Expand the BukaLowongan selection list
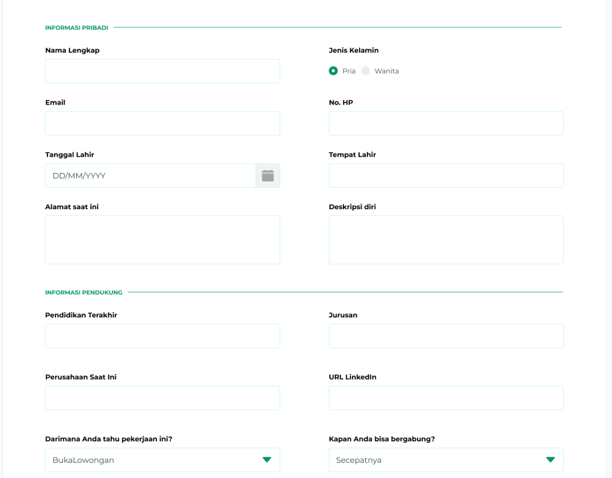The image size is (612, 478). point(162,460)
